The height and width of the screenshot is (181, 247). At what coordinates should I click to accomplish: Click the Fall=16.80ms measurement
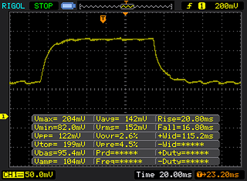pyautogui.click(x=186, y=127)
